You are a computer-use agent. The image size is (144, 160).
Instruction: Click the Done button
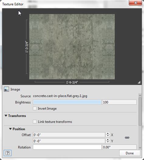(x=130, y=153)
